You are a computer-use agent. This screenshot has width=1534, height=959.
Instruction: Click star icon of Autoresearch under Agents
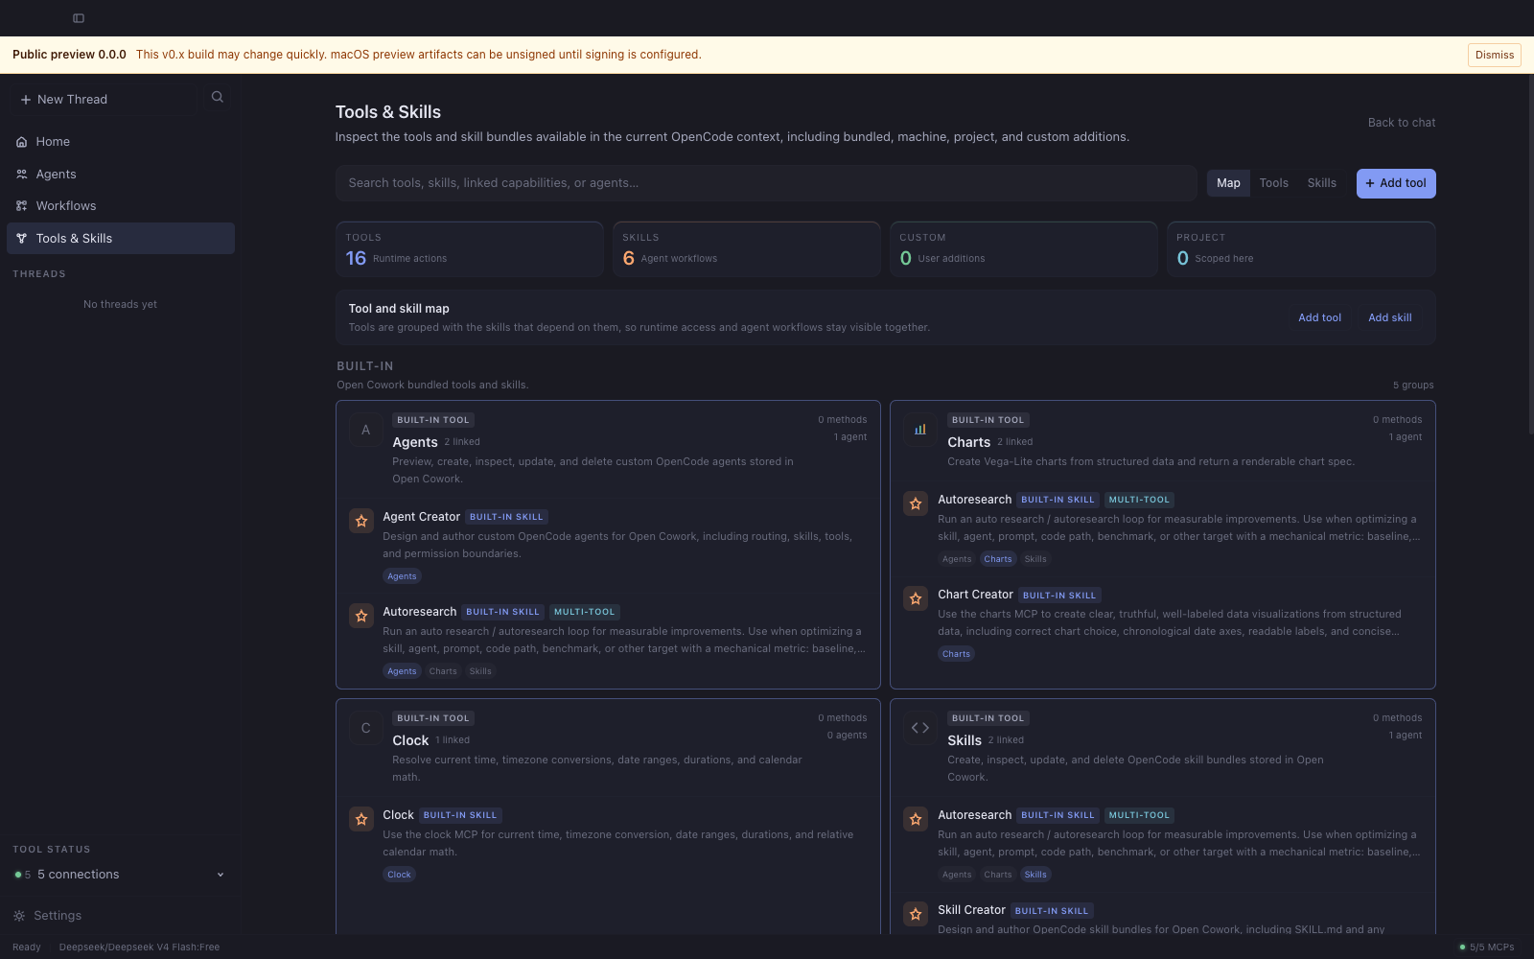pos(361,616)
